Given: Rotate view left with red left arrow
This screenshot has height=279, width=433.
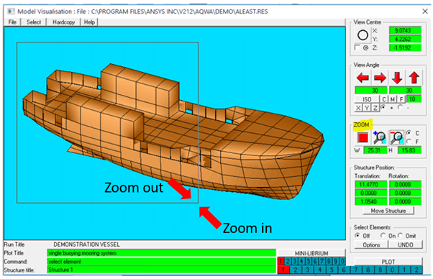Looking at the screenshot, I should pos(363,78).
